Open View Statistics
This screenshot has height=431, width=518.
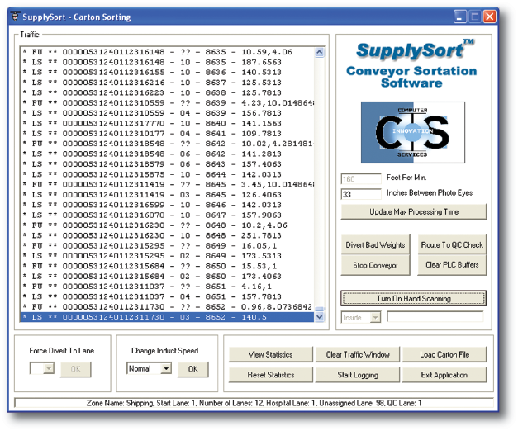[270, 355]
